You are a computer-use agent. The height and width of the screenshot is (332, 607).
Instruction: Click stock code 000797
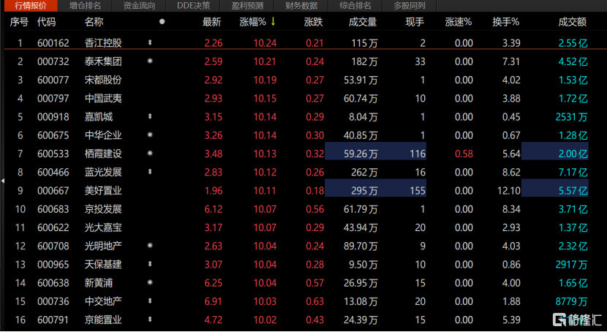click(x=53, y=98)
